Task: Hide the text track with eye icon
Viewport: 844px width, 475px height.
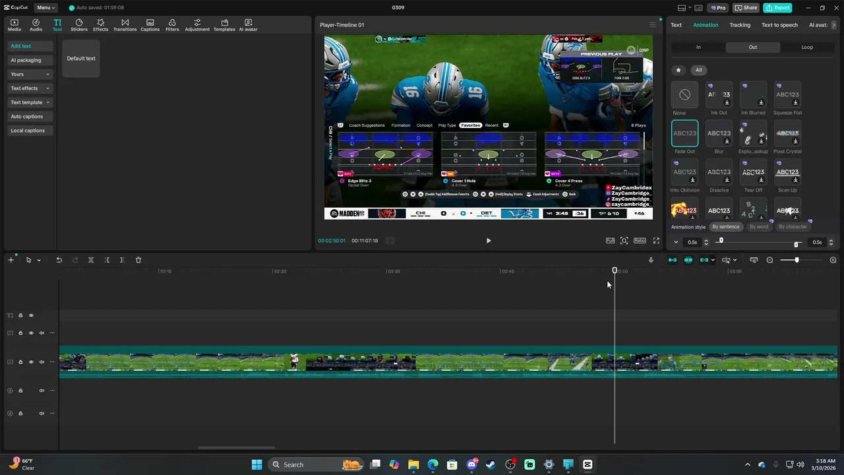Action: coord(31,315)
